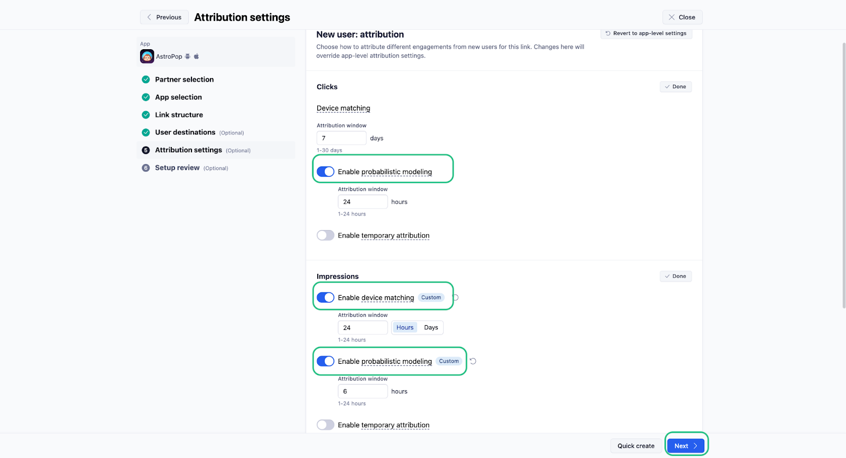Click the New user: attribution heading
Screen dimensions: 846x458
(360, 34)
